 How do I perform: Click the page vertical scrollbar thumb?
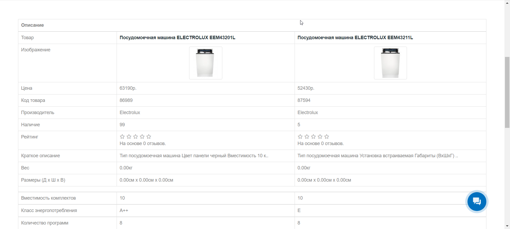[x=507, y=92]
